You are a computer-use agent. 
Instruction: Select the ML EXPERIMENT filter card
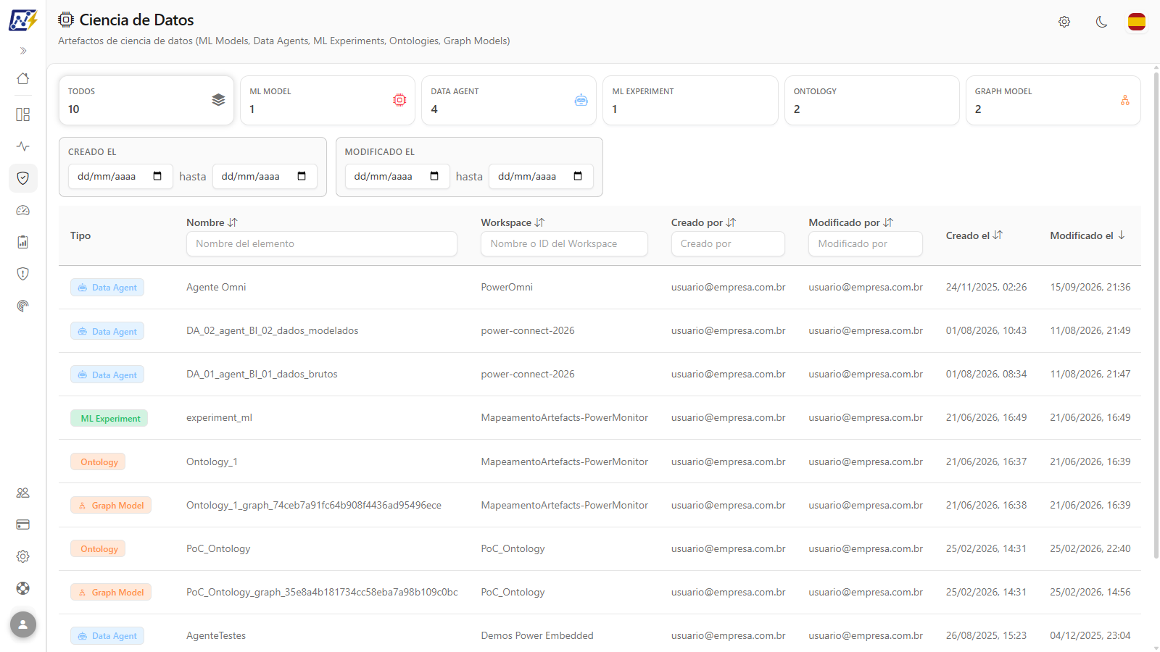click(690, 101)
